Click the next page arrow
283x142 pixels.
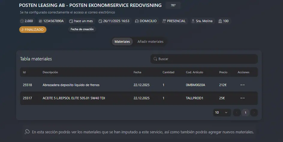[x=254, y=113]
